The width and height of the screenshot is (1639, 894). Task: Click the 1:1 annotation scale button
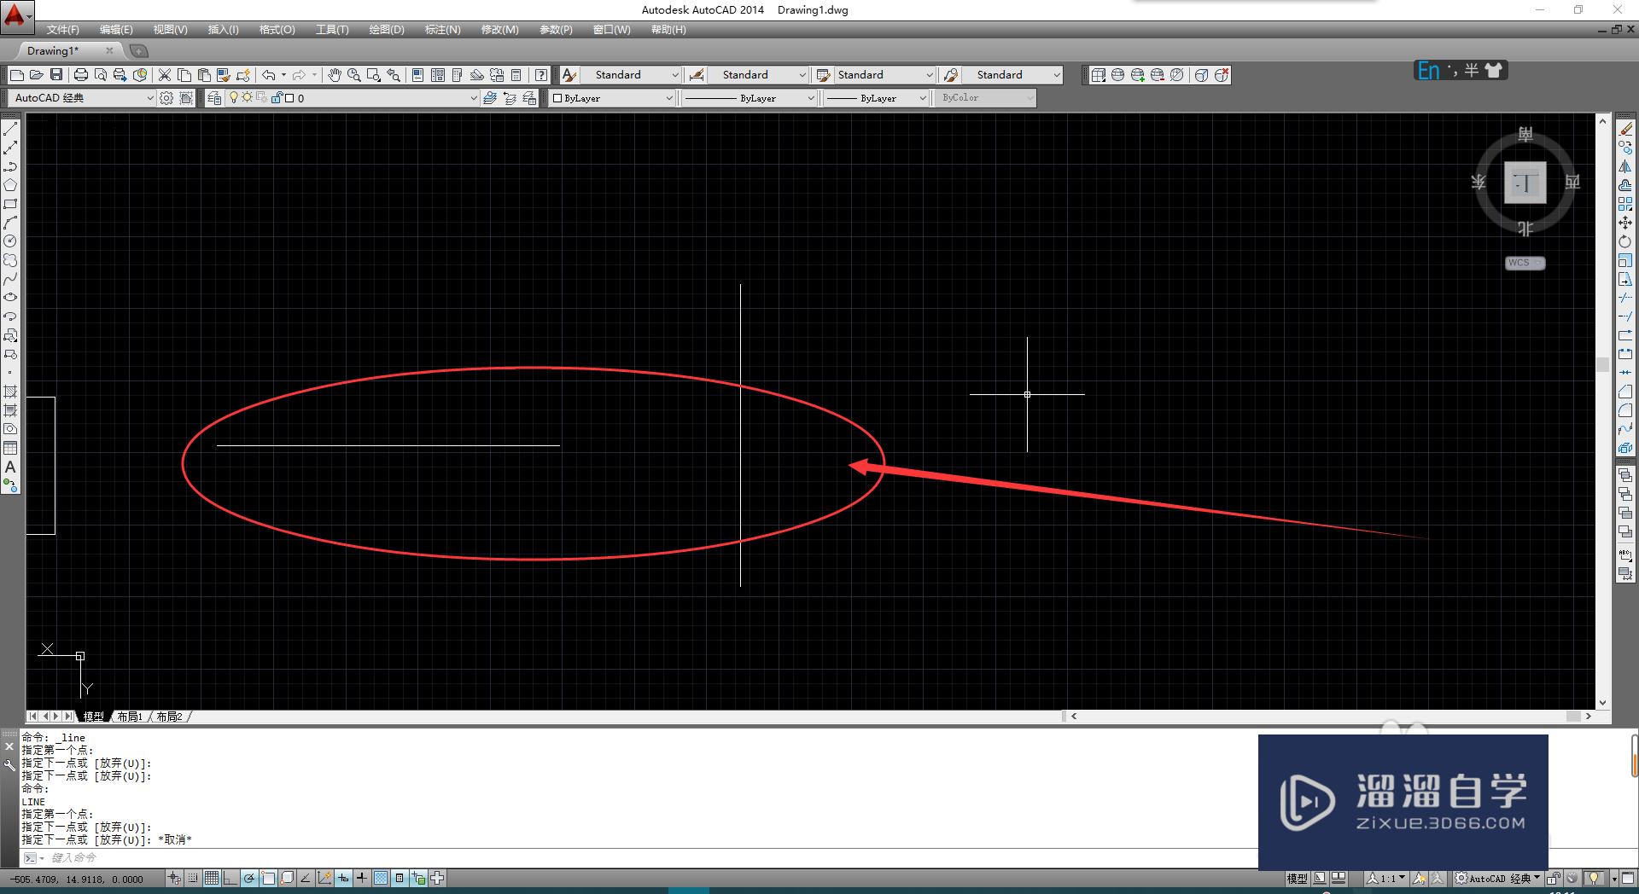click(1385, 878)
